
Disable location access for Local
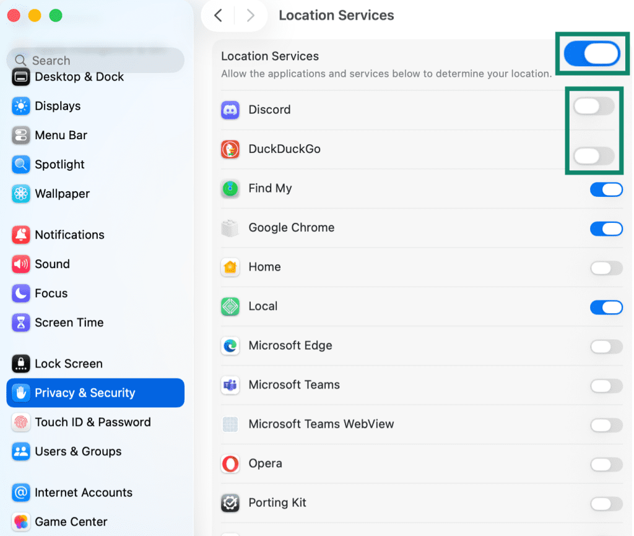pyautogui.click(x=606, y=307)
